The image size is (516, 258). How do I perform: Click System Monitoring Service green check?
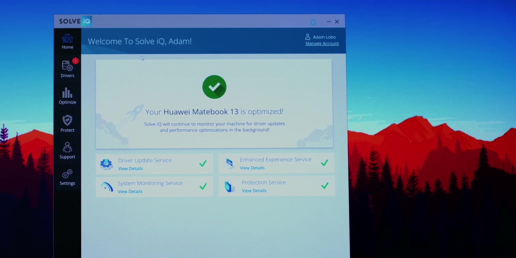[x=203, y=186]
